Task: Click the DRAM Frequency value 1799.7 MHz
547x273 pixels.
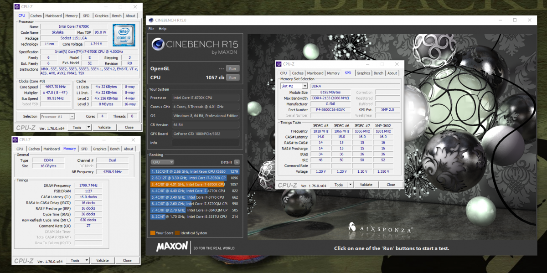Action: click(x=88, y=185)
